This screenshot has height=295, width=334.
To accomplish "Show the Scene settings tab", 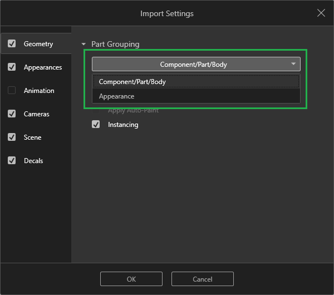I will coord(32,137).
